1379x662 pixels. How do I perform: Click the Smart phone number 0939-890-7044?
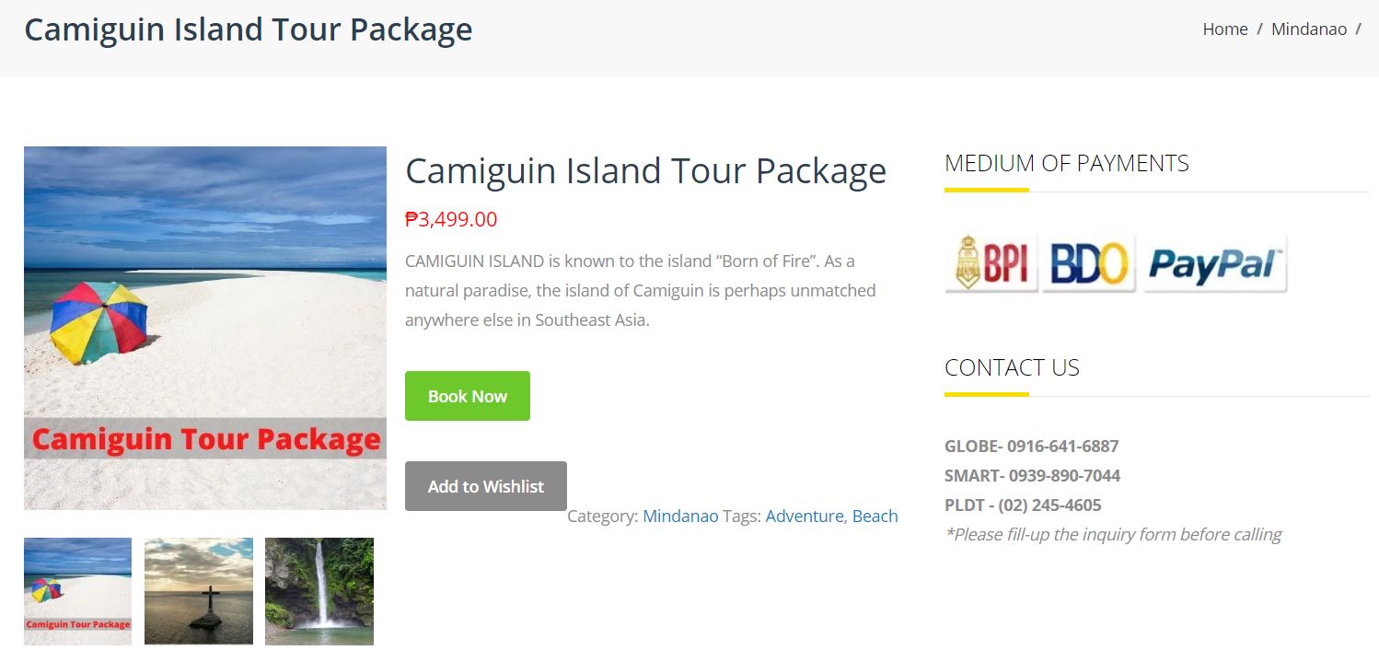[1064, 476]
